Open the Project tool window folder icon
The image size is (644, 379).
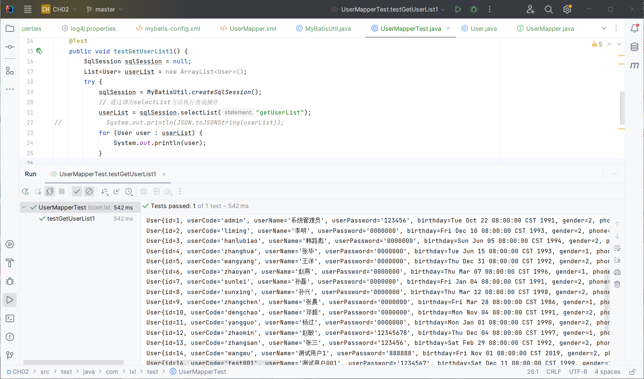[x=10, y=29]
